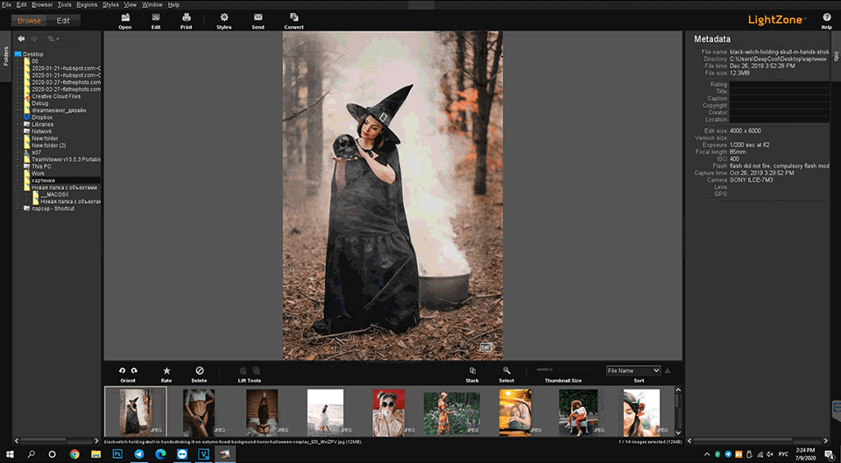Select the New folder (2) entry
The height and width of the screenshot is (463, 841).
pos(48,145)
